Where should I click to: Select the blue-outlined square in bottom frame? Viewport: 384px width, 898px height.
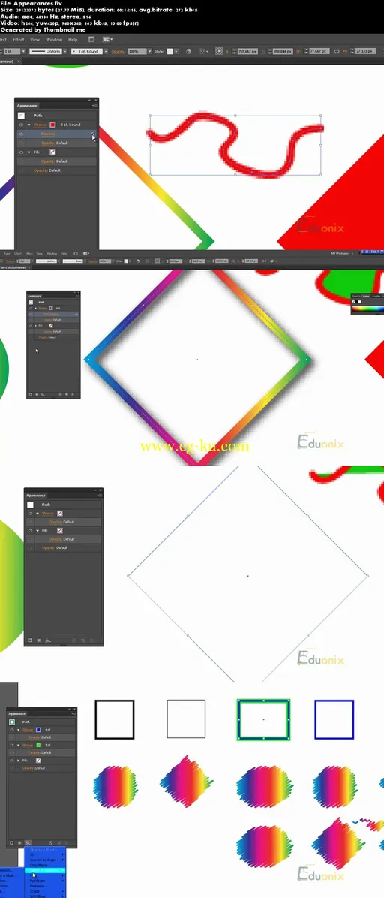[x=334, y=719]
